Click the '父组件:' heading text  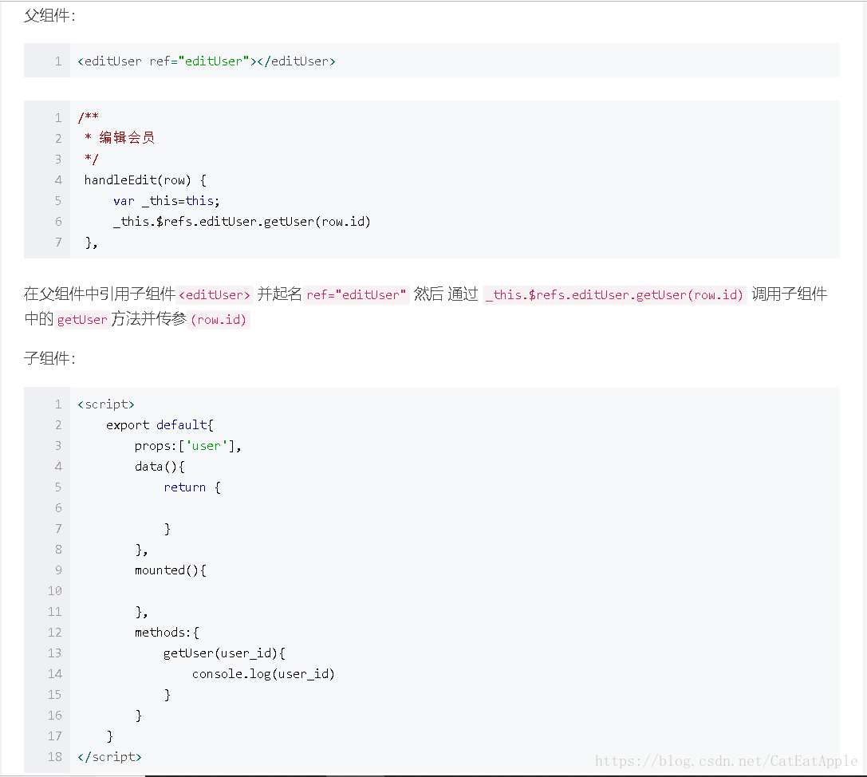click(x=49, y=15)
